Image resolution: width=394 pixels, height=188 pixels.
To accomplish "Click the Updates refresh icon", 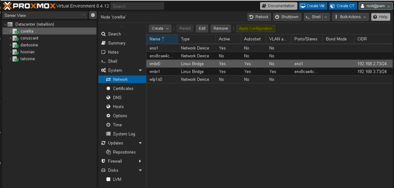I will (103, 143).
